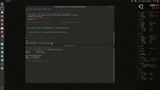Select the Terminal icon in the dock
160x90 pixels.
(x=2, y=8)
